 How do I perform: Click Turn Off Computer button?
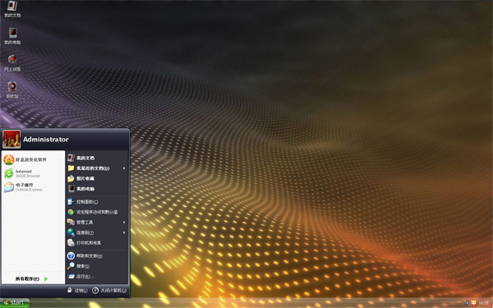click(109, 291)
